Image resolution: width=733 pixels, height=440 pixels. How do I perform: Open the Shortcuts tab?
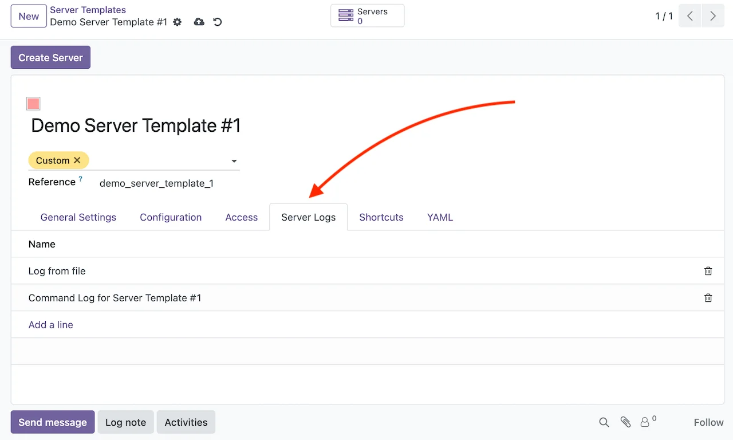click(381, 217)
